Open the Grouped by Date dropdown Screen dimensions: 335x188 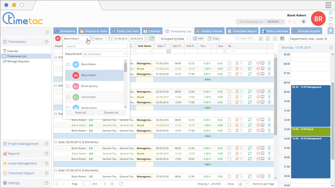[175, 39]
